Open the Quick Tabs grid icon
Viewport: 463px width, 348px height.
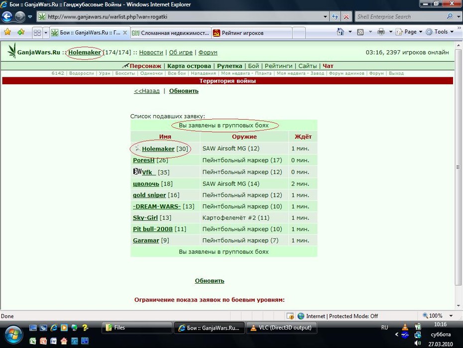[x=37, y=32]
